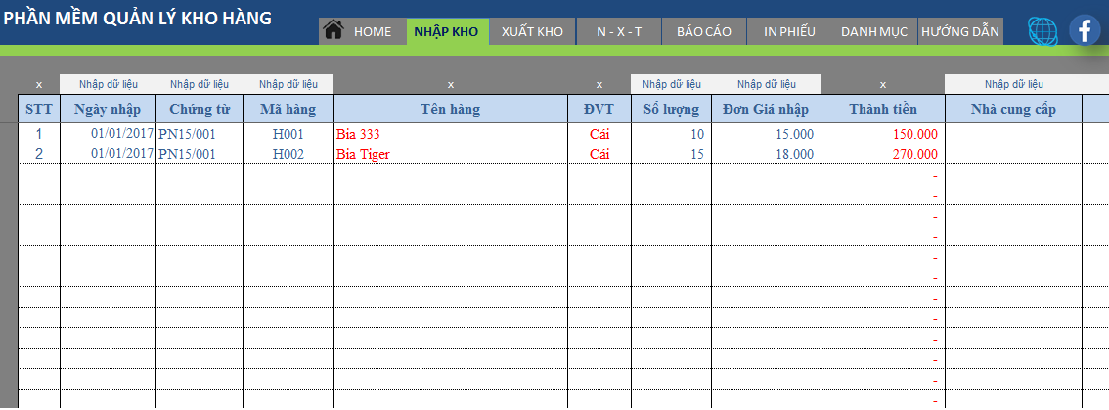
Task: Open the BÁO CÁO tab
Action: (x=704, y=31)
